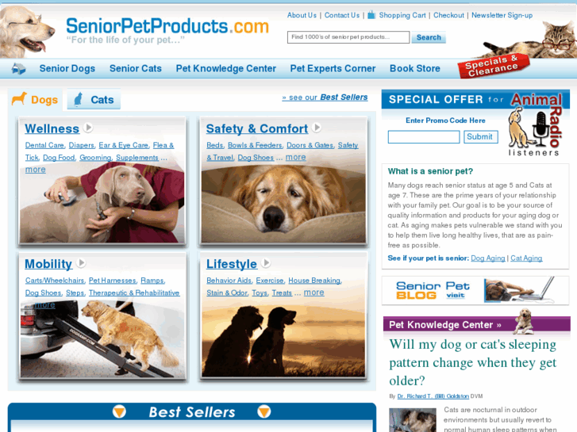Switch to the Cats tab

coord(94,99)
